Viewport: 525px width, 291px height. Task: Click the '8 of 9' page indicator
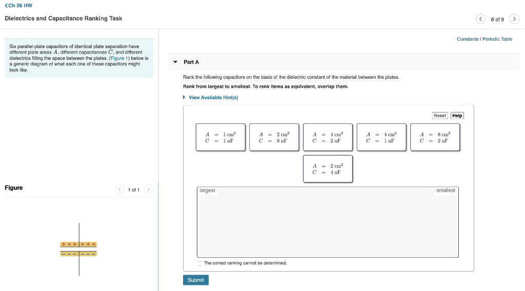(497, 19)
